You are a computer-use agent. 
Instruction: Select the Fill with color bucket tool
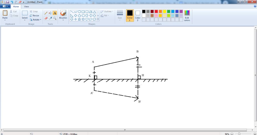[50, 13]
